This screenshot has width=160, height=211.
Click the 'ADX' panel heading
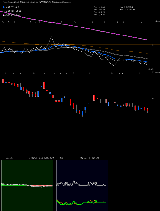pos(61,158)
